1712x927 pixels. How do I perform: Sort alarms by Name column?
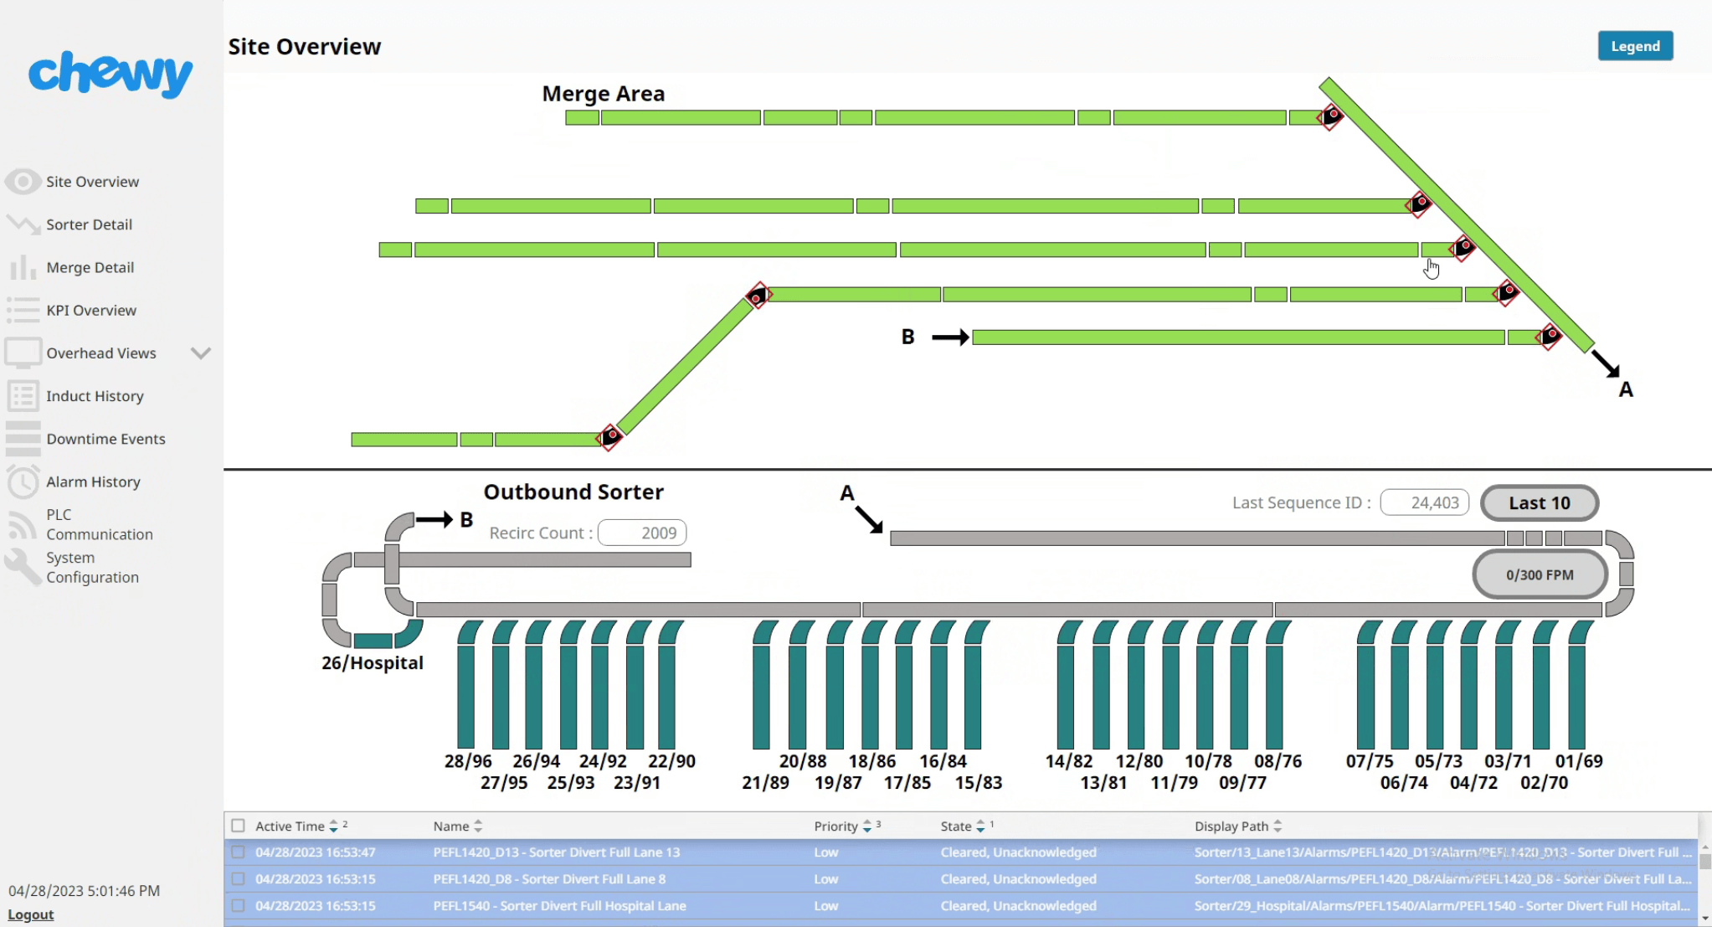click(457, 826)
